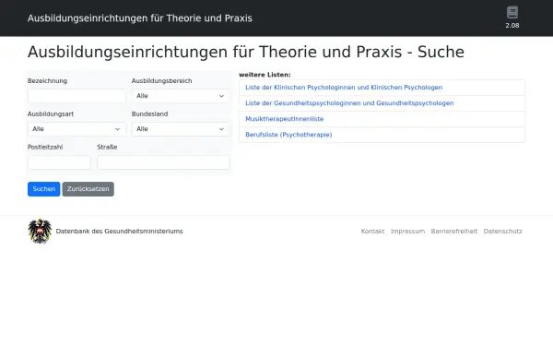Click the Ausbildungsart label

click(x=51, y=114)
